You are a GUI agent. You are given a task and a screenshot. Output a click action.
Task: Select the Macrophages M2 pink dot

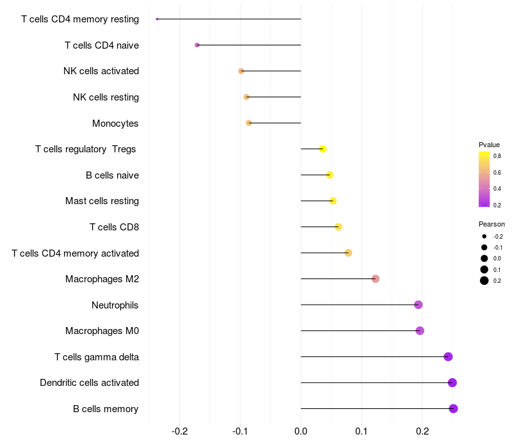click(x=376, y=279)
